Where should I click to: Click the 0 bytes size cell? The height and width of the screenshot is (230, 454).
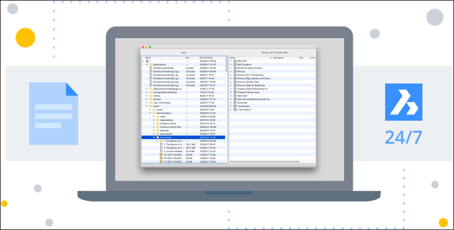click(x=190, y=68)
